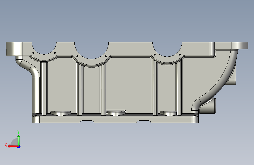The width and height of the screenshot is (254, 165).
Task: Click the red X label beside the triad
Action: (6, 145)
